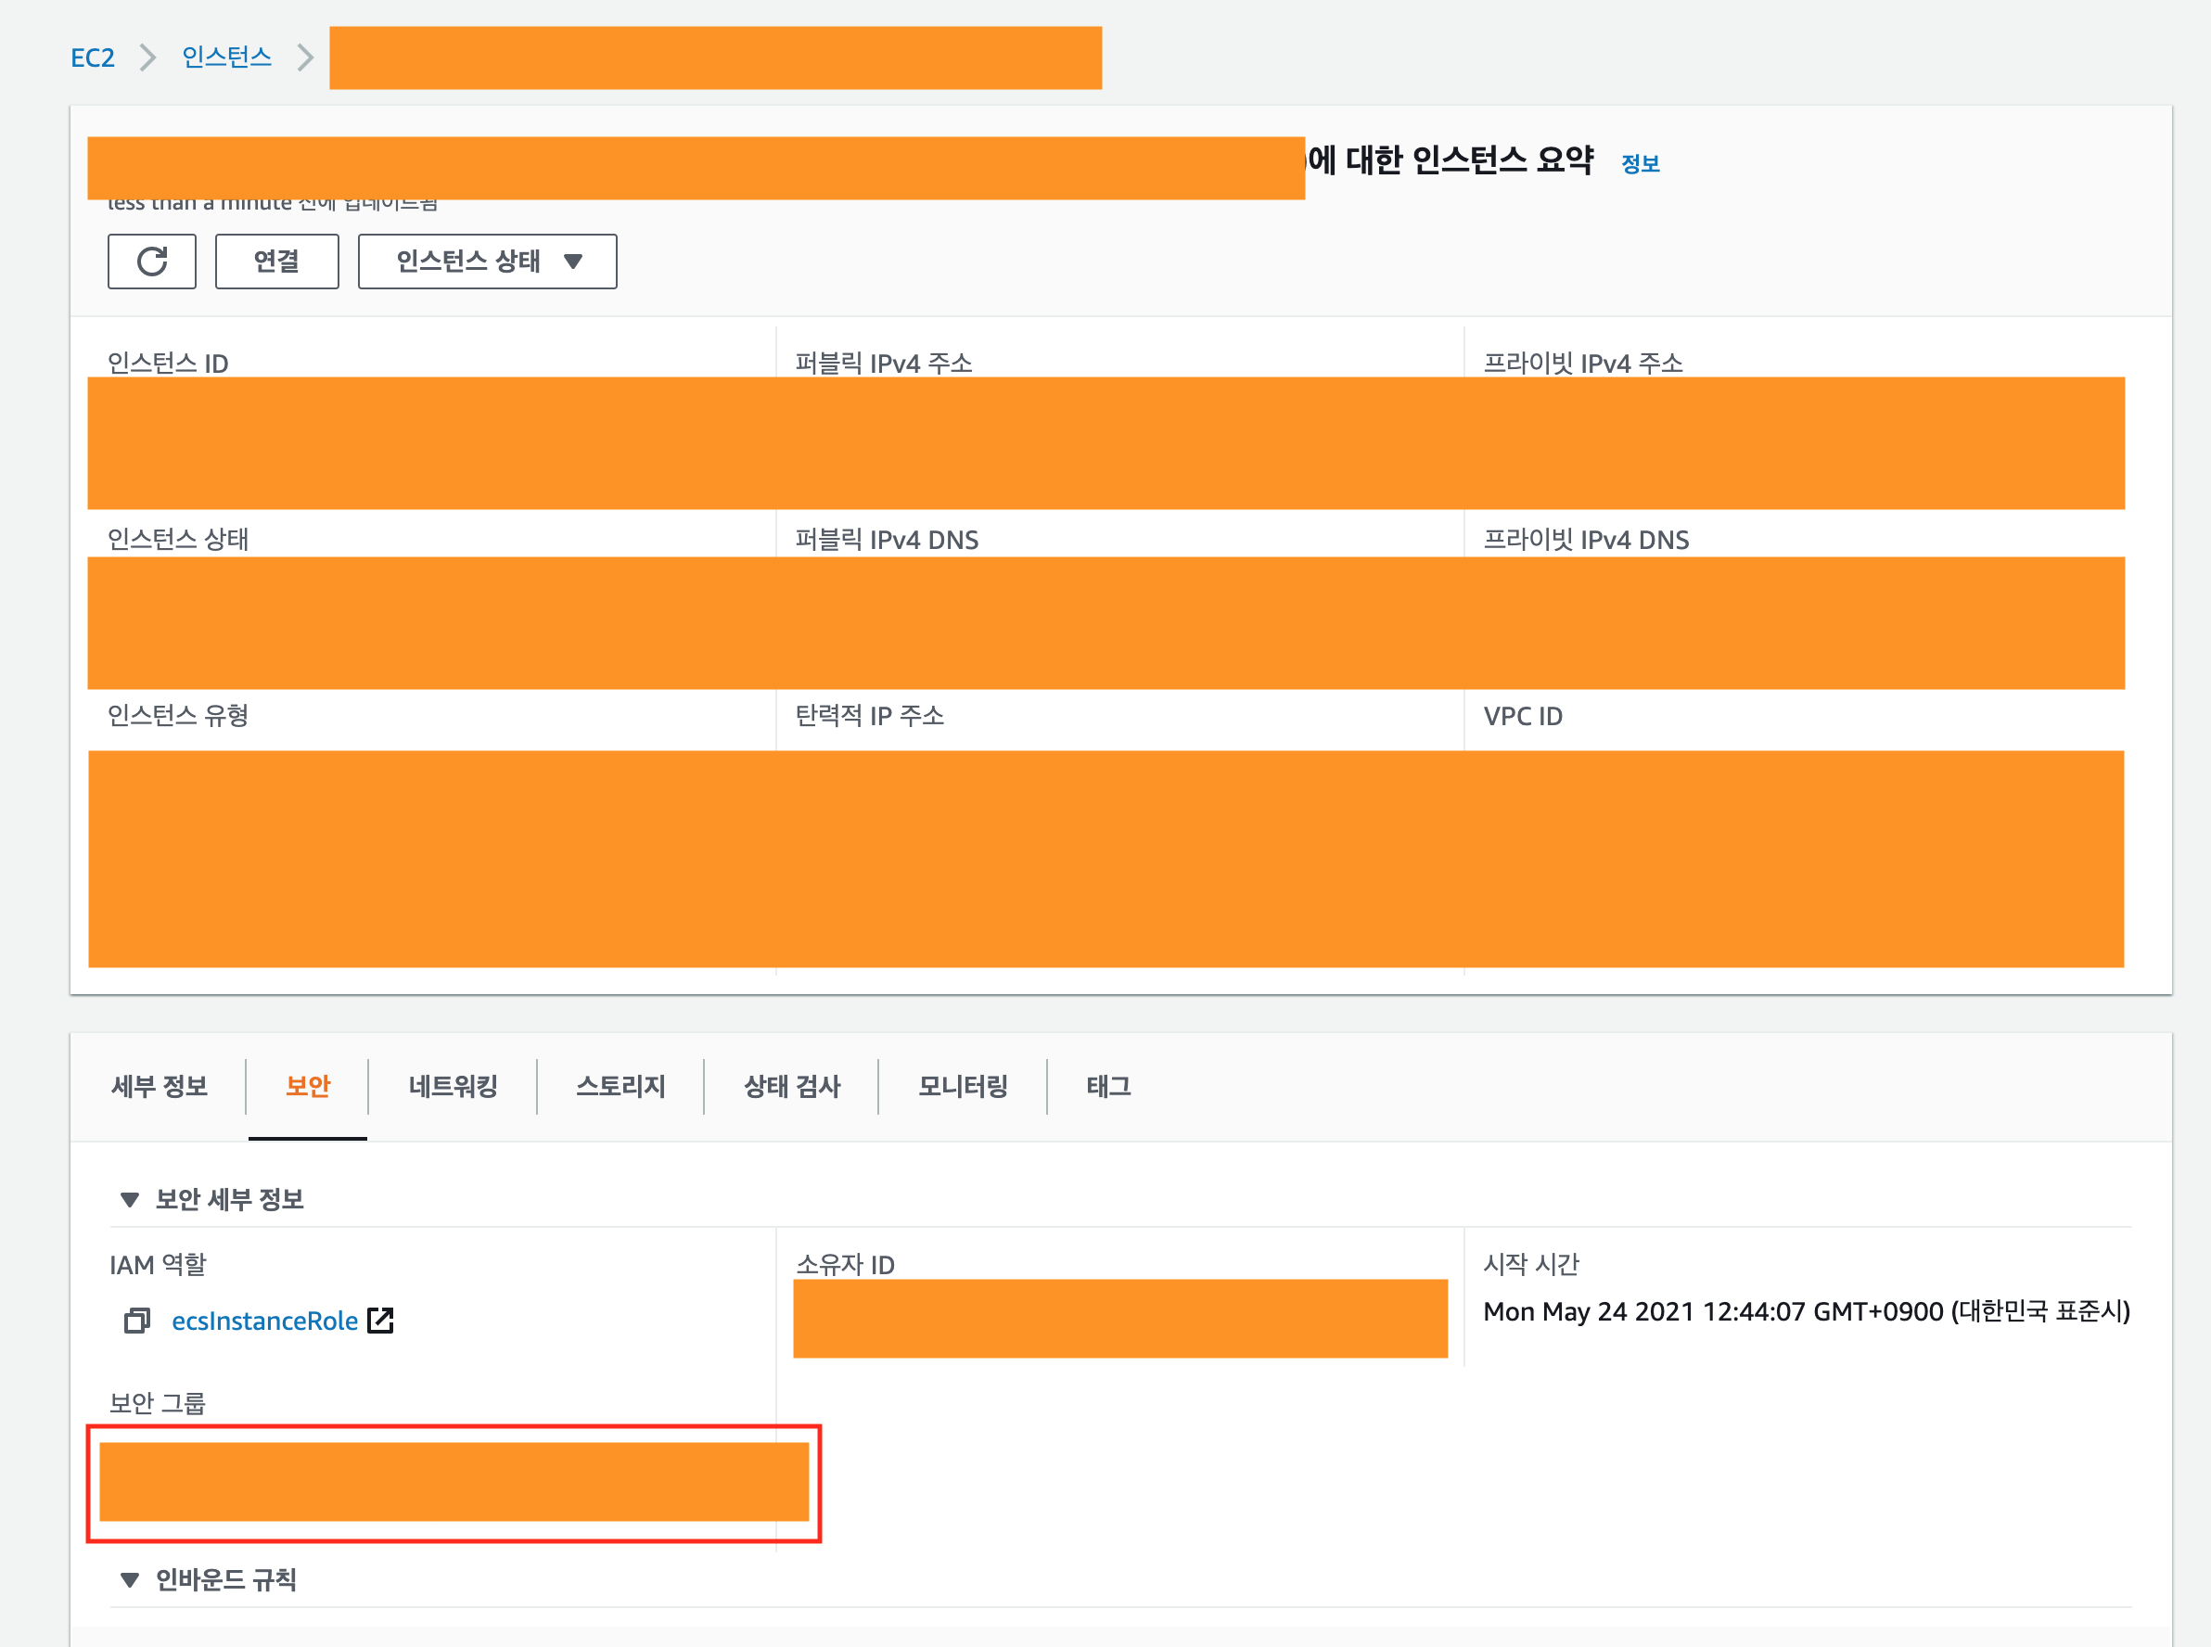Copy the ecsInstanceRole IAM role name
2211x1647 pixels.
tap(136, 1321)
